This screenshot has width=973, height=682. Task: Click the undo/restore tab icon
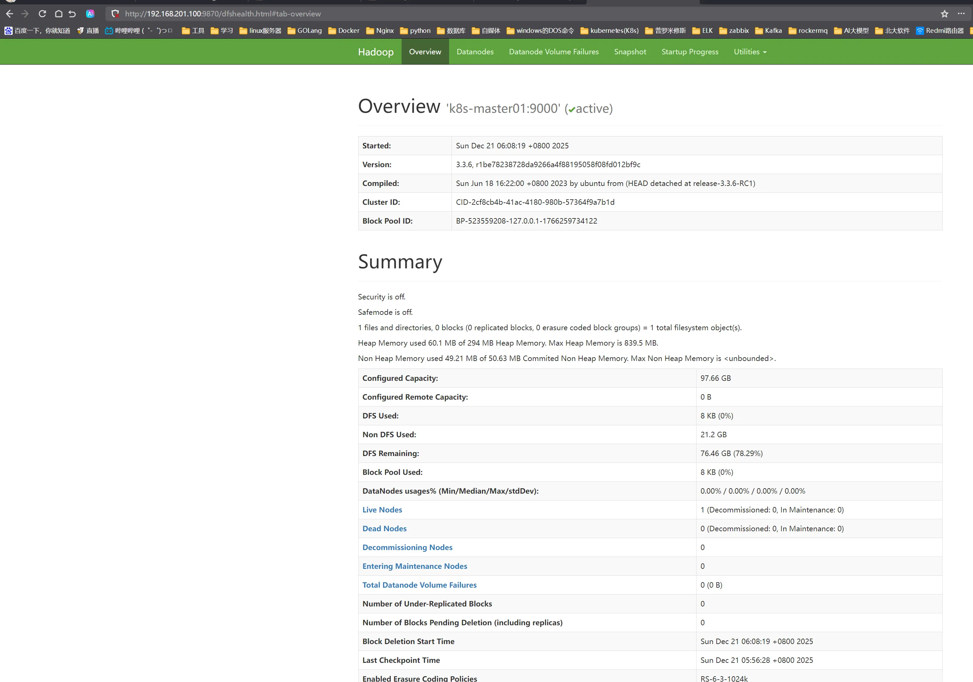tap(72, 14)
